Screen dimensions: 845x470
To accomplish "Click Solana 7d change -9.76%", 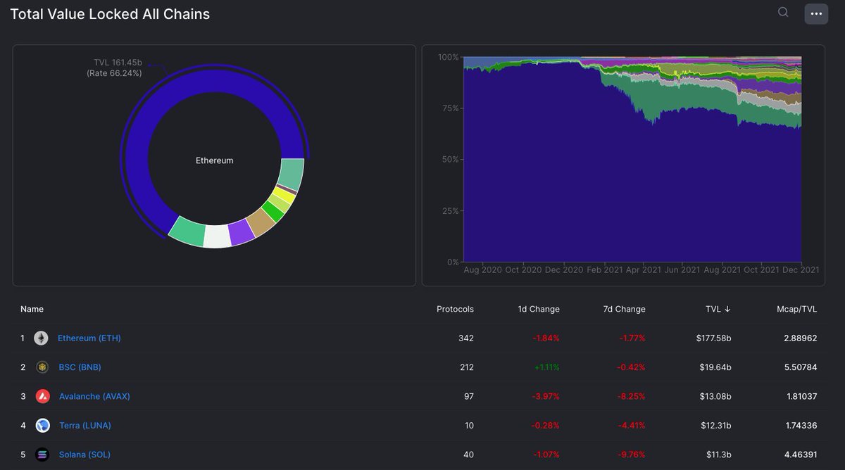I will [632, 455].
